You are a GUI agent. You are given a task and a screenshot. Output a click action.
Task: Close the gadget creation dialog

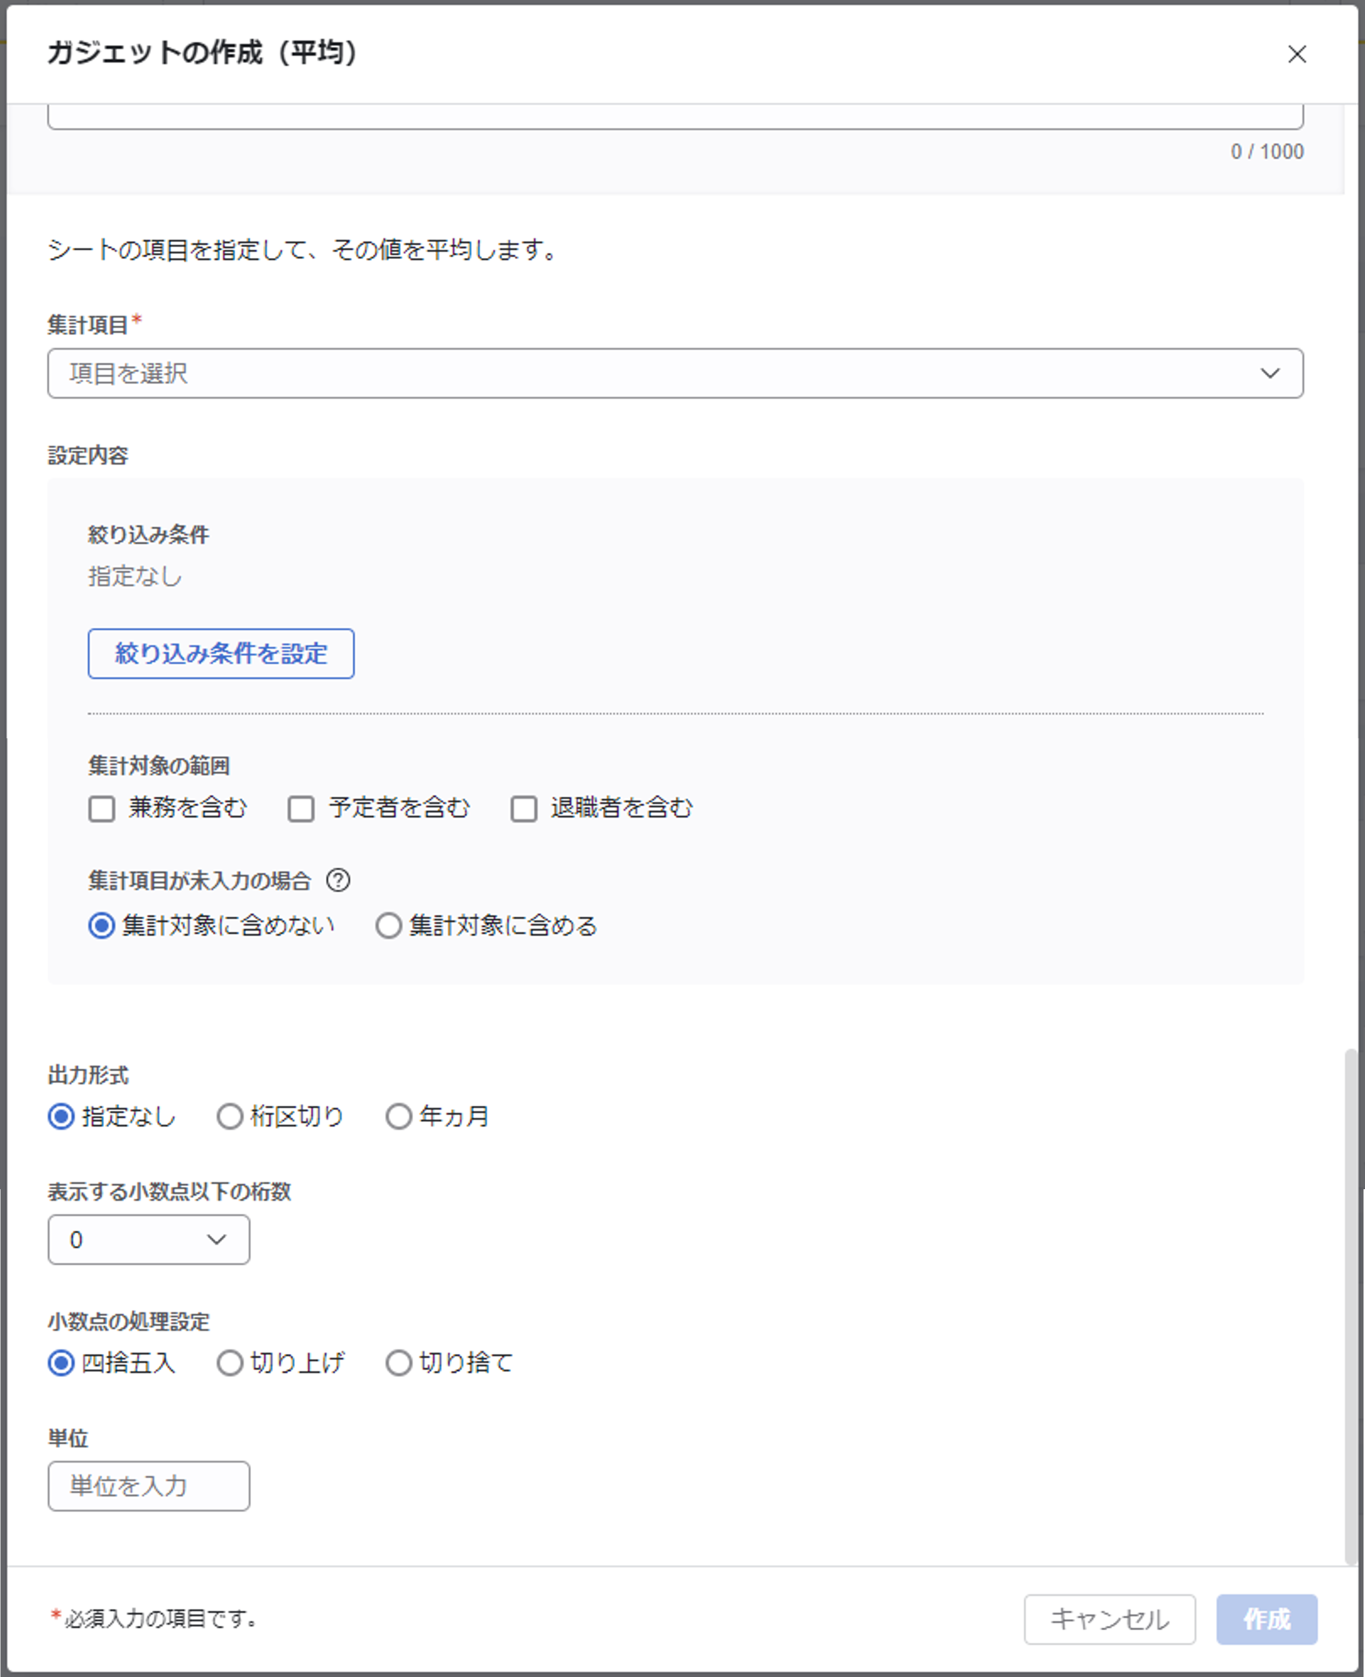[1297, 54]
